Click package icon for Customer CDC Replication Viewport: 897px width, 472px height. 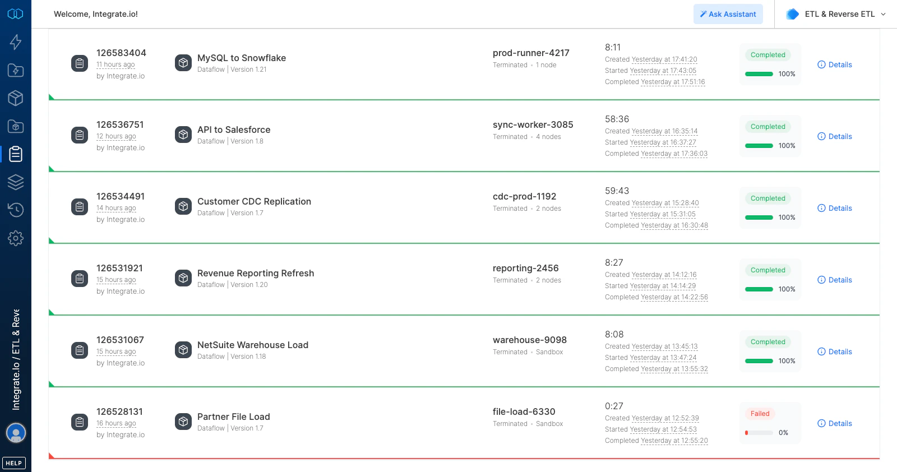[183, 206]
